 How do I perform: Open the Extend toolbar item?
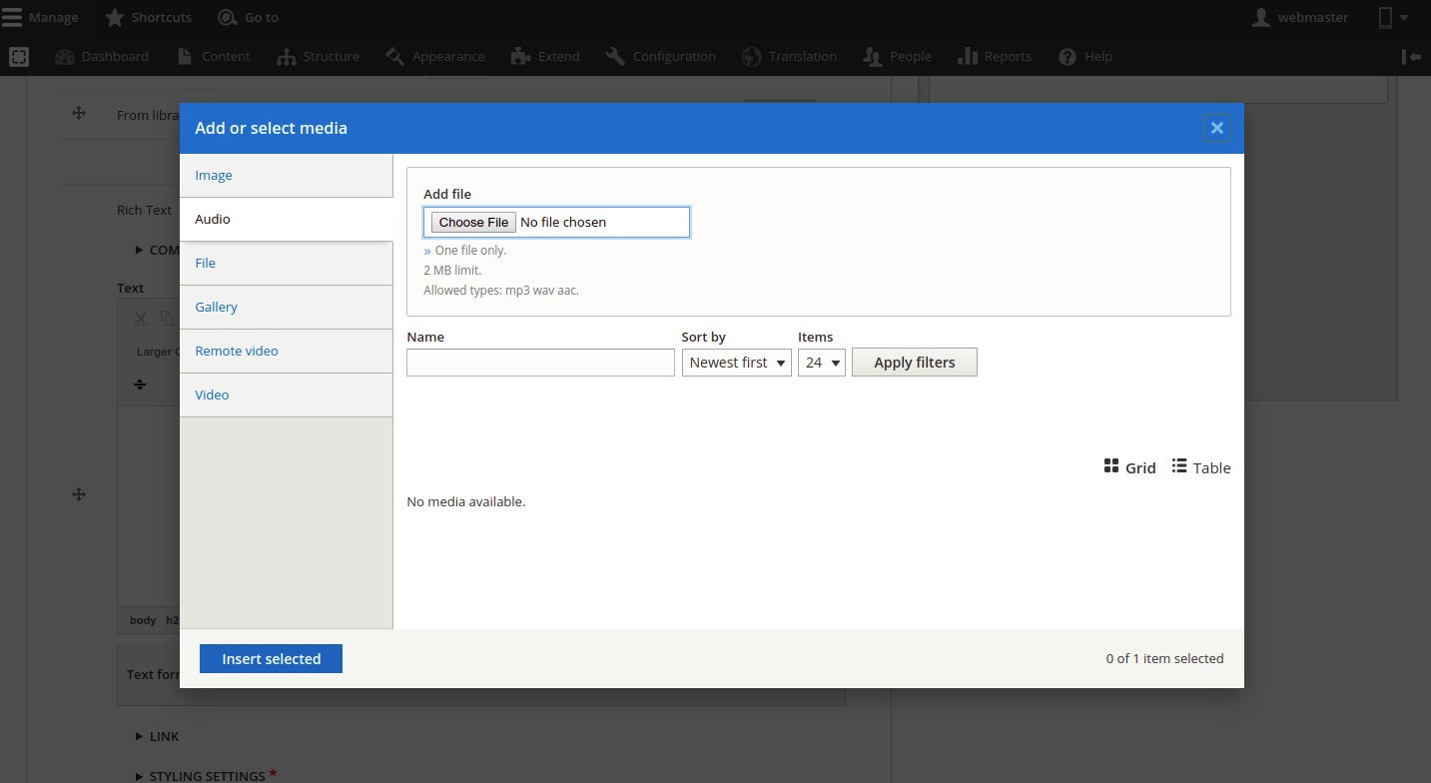[x=545, y=57]
